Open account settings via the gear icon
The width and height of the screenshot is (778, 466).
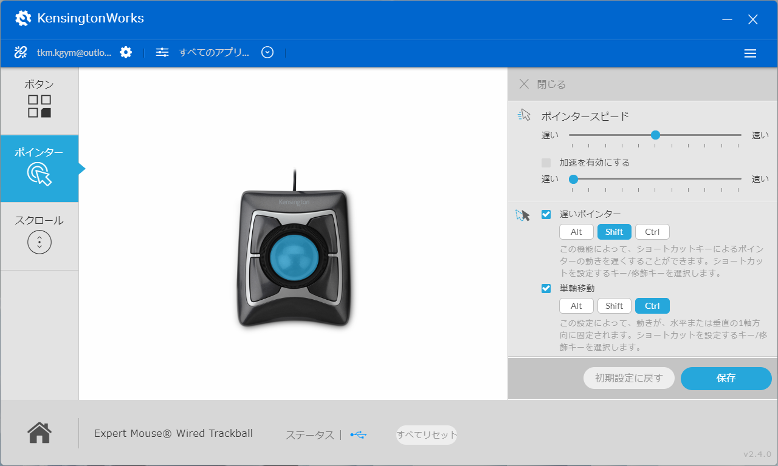pos(125,52)
